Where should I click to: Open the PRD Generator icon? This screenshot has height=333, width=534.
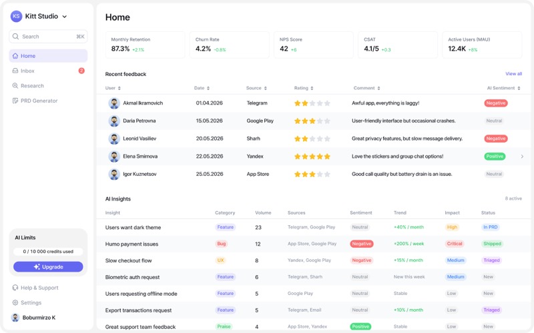[x=15, y=101]
